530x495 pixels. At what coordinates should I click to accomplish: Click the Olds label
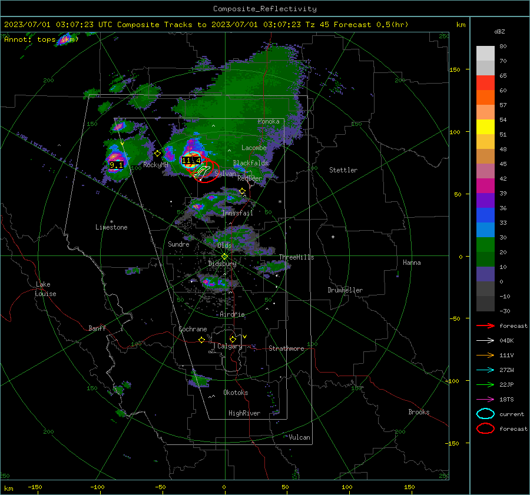[x=224, y=245]
